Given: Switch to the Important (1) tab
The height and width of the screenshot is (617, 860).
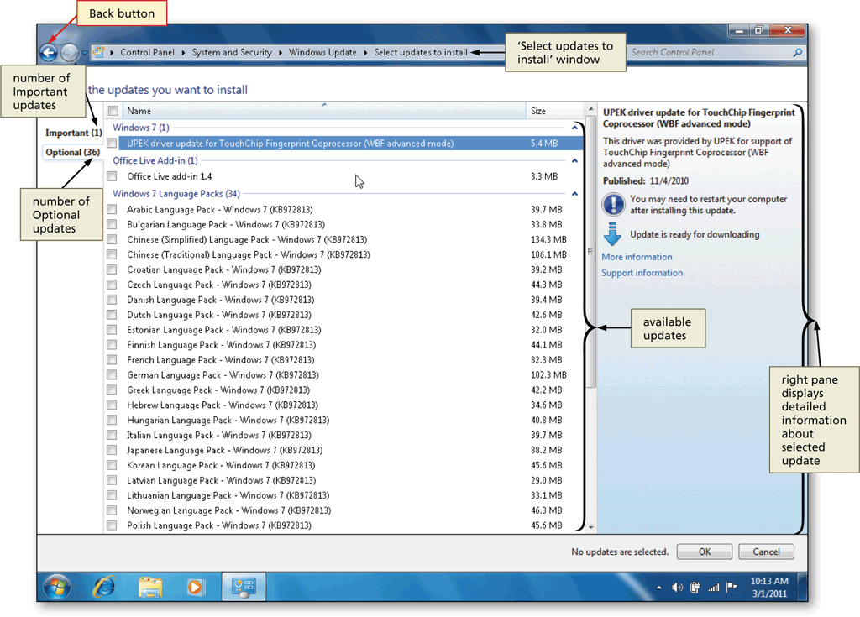Looking at the screenshot, I should [x=74, y=133].
